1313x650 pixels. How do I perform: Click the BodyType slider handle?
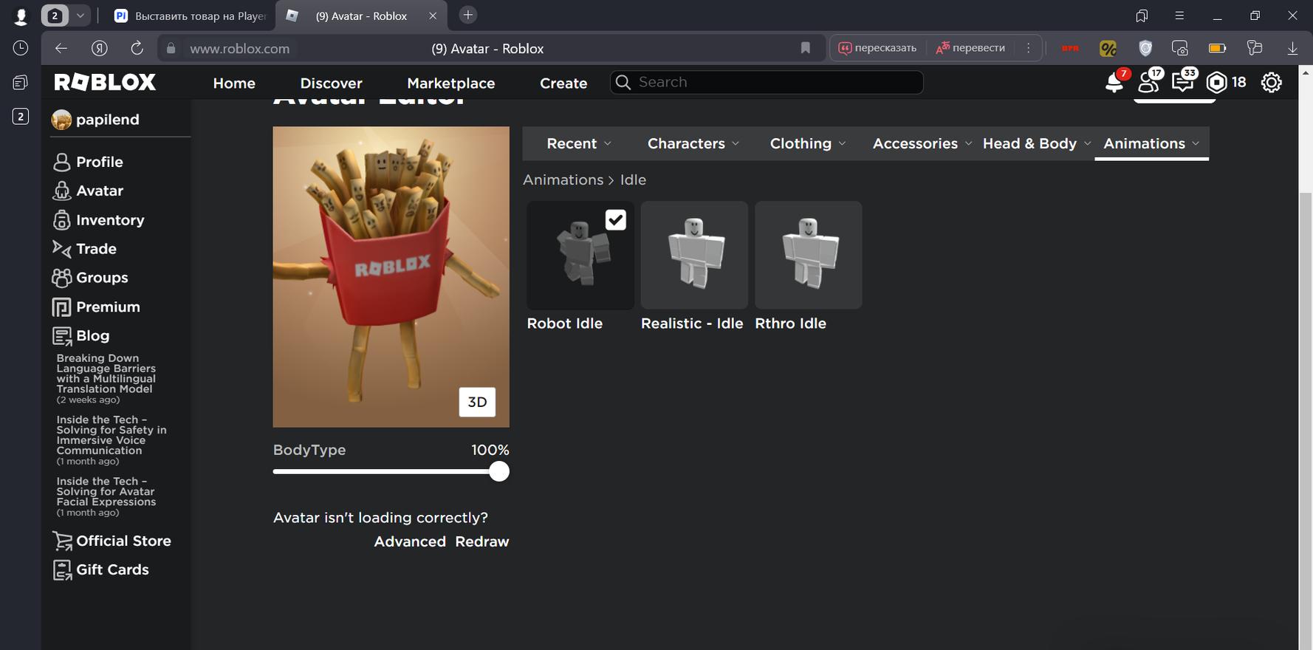[499, 471]
